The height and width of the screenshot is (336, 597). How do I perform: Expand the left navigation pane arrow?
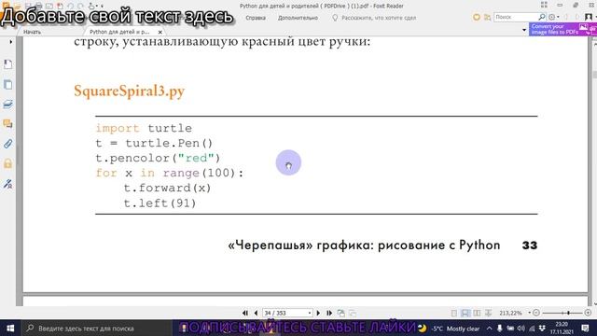pyautogui.click(x=10, y=41)
